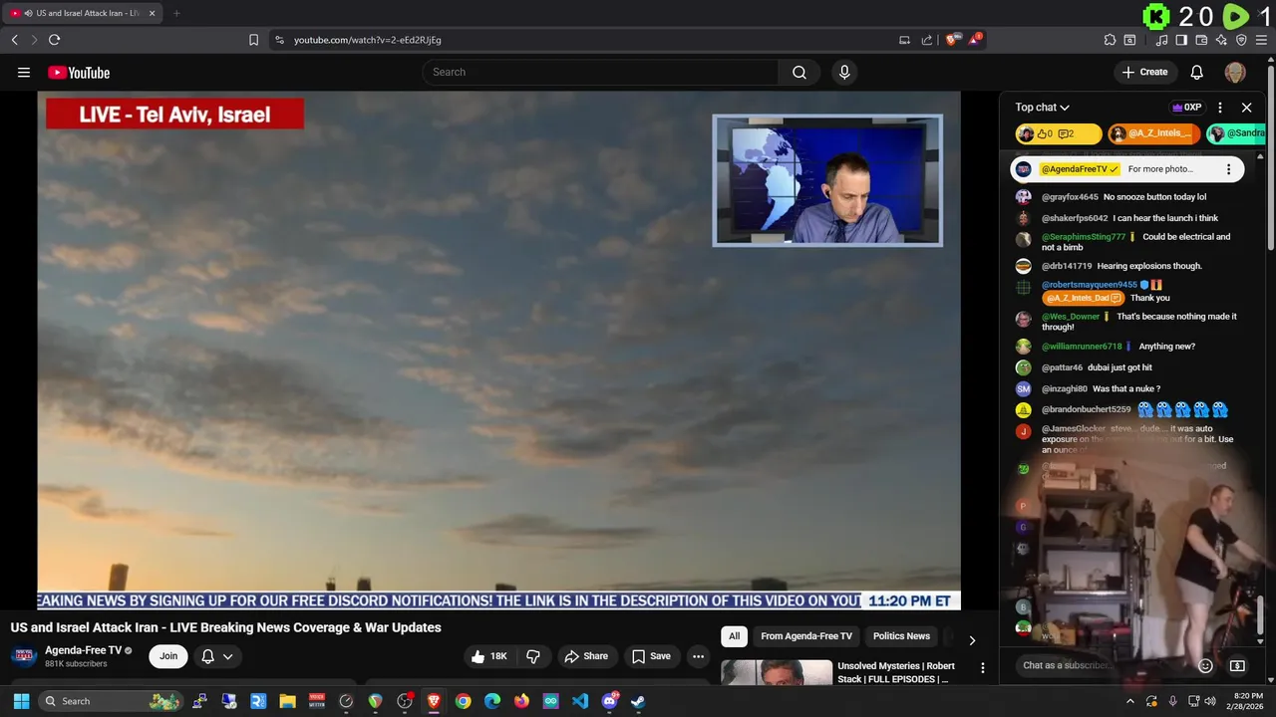Open more actions ellipsis under video
Screen dimensions: 1276x717
698,656
